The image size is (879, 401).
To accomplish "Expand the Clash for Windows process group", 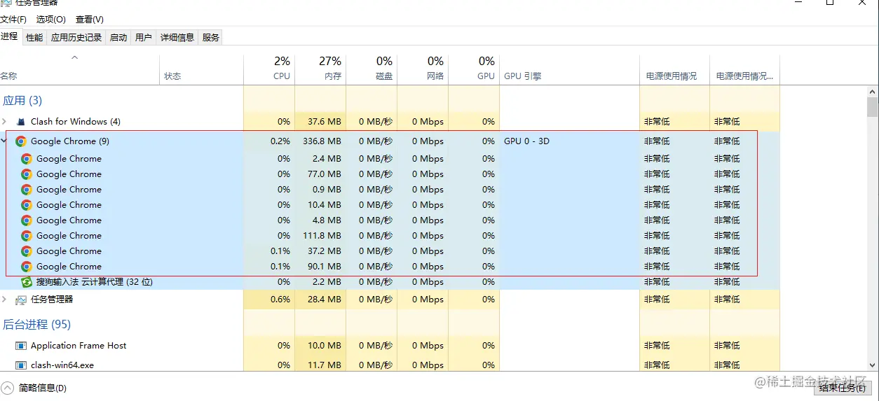I will pos(4,122).
